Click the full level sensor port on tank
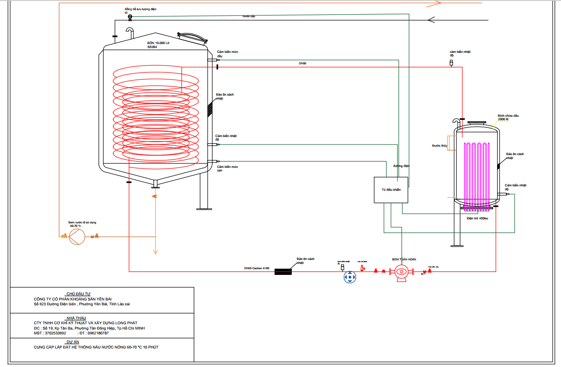Viewport: 561px width, 367px height. click(x=212, y=60)
